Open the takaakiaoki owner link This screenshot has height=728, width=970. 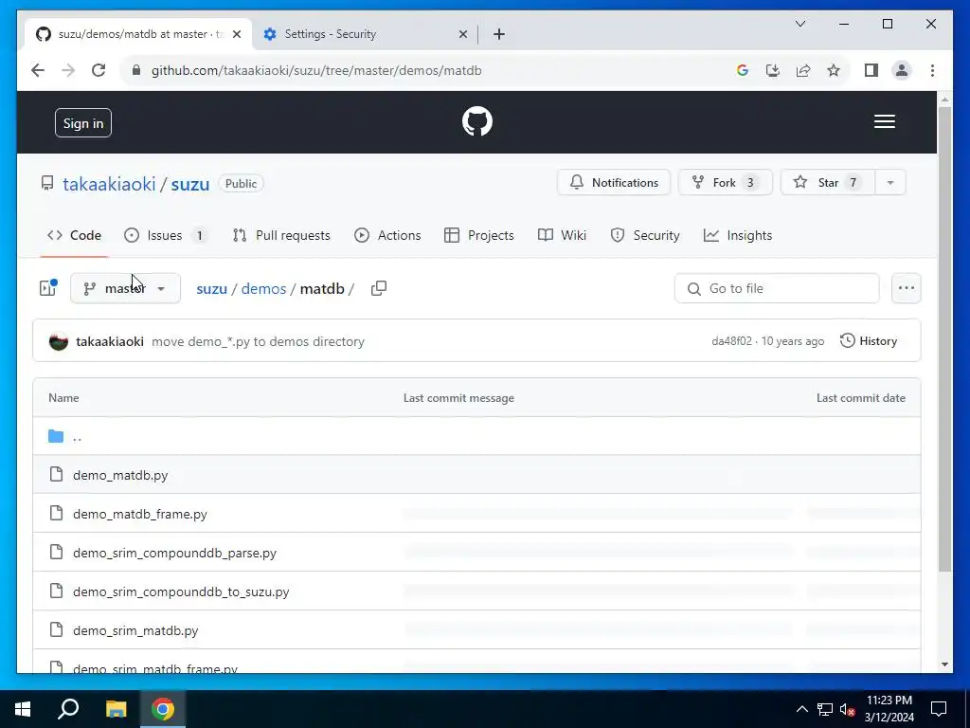click(109, 184)
